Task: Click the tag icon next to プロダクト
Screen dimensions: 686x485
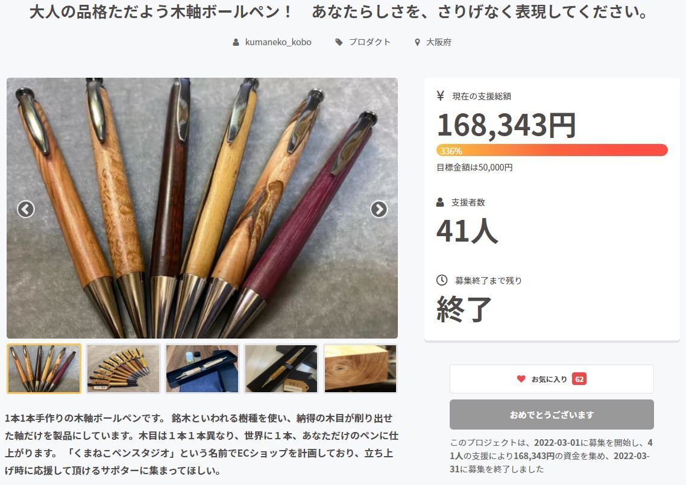Action: pyautogui.click(x=339, y=42)
